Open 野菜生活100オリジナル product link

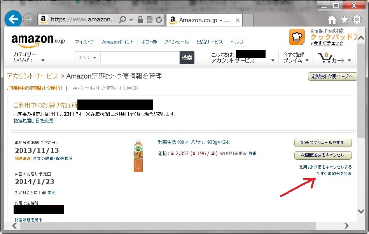point(194,142)
